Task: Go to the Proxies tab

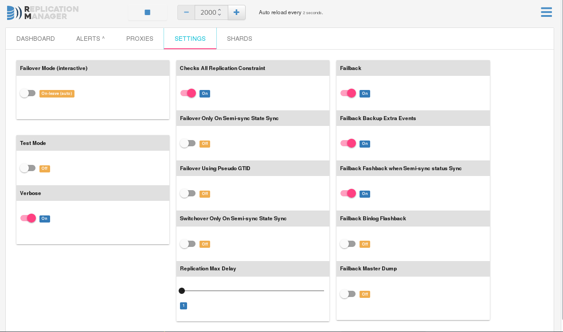Action: (140, 39)
